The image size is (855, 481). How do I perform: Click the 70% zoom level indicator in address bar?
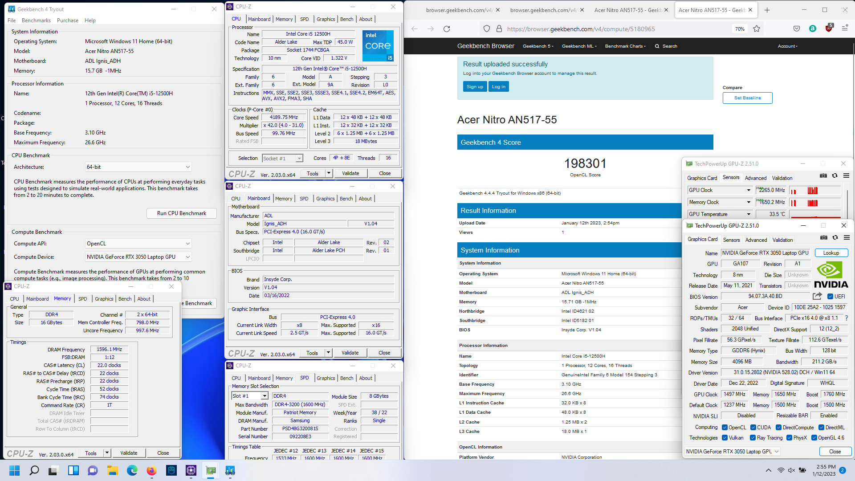(x=740, y=29)
